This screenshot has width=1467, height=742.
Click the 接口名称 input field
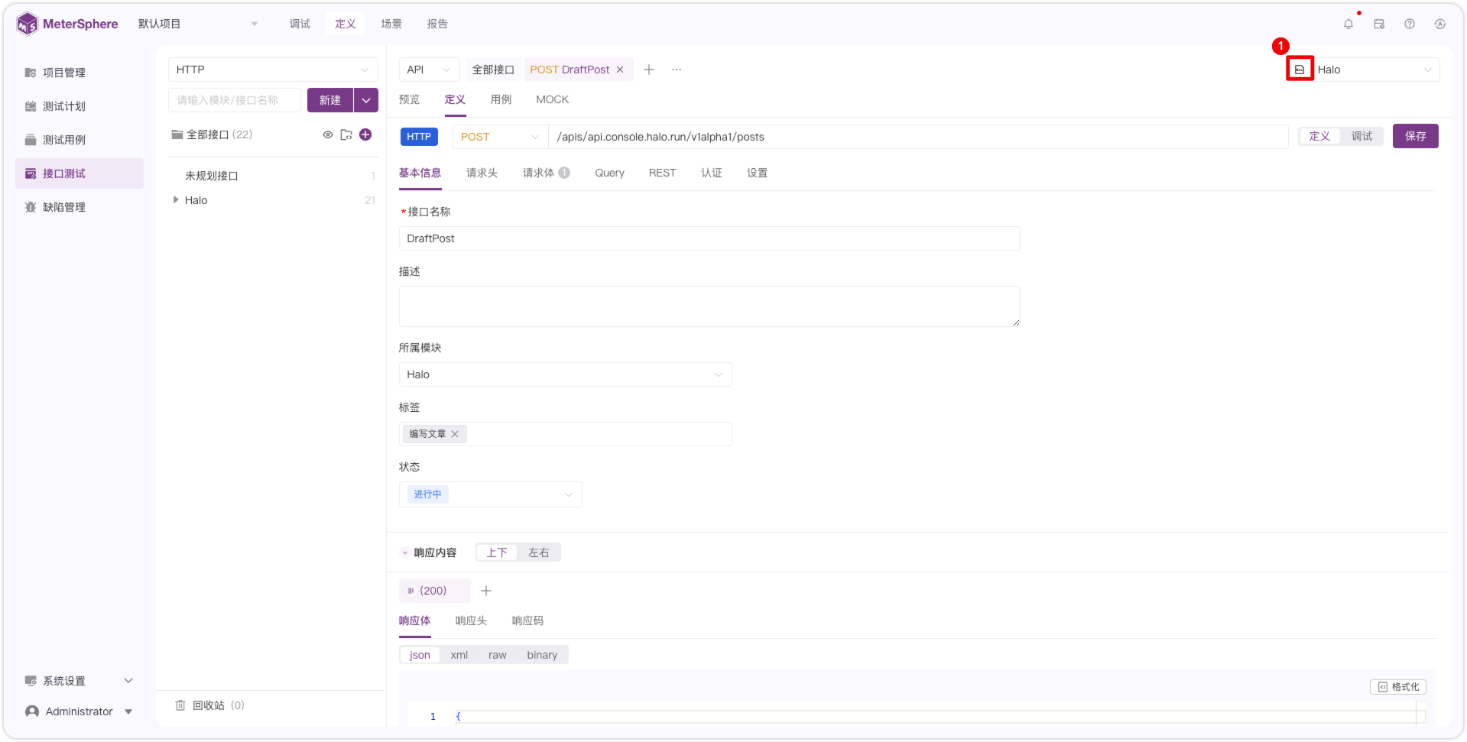pos(709,238)
